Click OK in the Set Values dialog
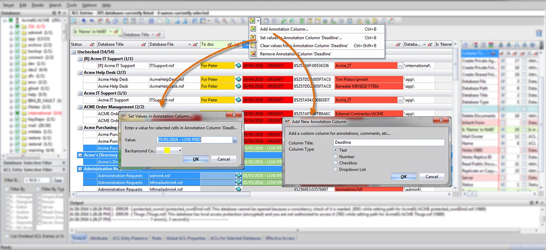This screenshot has width=546, height=250. click(196, 159)
